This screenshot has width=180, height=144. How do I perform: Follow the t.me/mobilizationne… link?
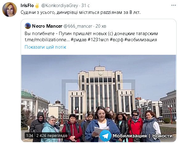tap(47, 40)
